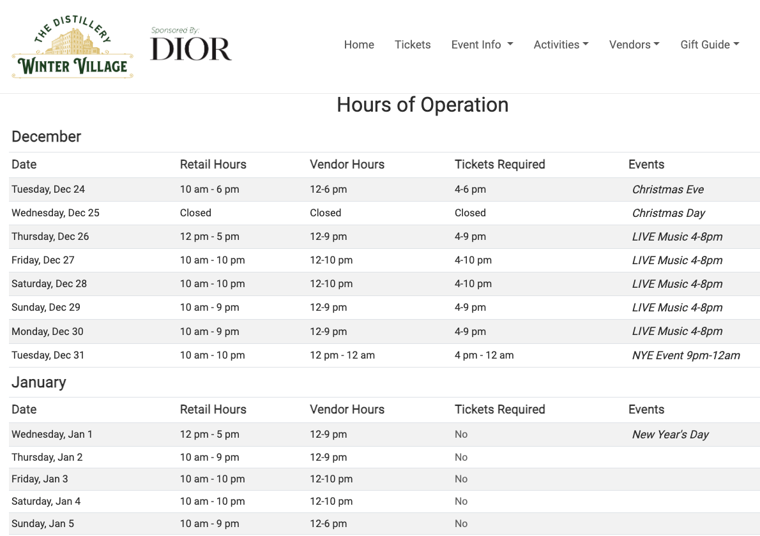This screenshot has height=536, width=760.
Task: Click Dec 31 tickets required 4 pm - 12 am
Action: 484,355
